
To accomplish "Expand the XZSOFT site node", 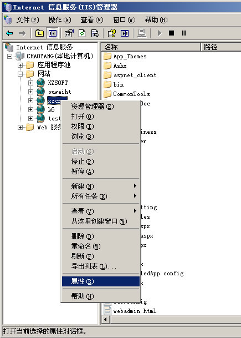I will tap(30, 83).
